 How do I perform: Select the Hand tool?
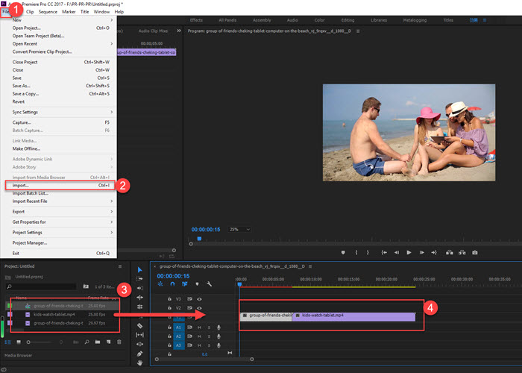pos(140,363)
